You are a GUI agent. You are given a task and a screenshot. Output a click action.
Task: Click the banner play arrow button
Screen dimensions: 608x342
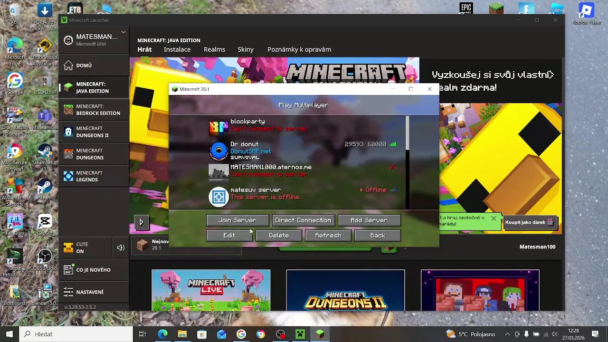coord(141,222)
